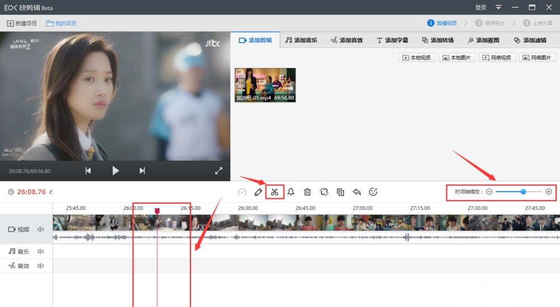Click the 26:08.76 red timecode
Screen dimensions: 560x307
pyautogui.click(x=31, y=192)
